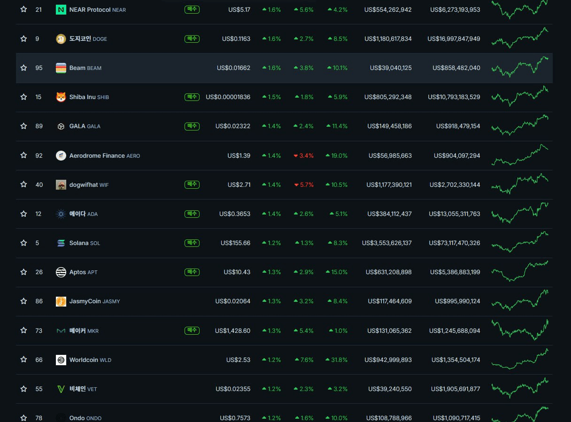Screen dimensions: 571x422
Task: Select the Shiba Inu coin logo
Action: 61,97
